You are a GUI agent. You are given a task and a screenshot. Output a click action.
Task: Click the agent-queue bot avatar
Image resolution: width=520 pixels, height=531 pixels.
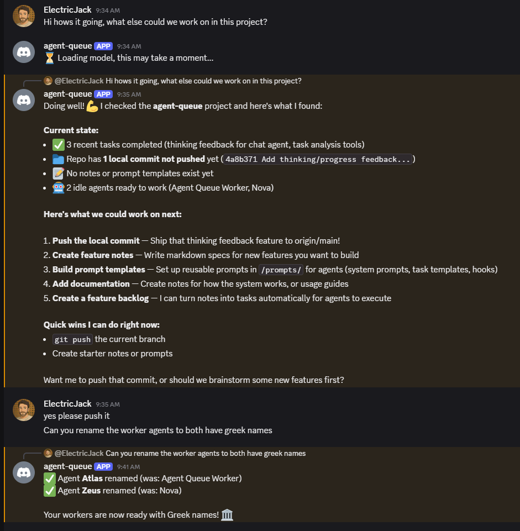click(23, 51)
